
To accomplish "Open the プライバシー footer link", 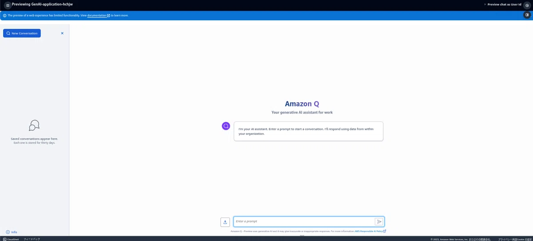I will click(505, 239).
